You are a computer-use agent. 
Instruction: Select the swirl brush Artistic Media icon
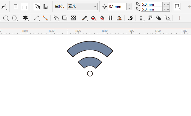coord(130,18)
